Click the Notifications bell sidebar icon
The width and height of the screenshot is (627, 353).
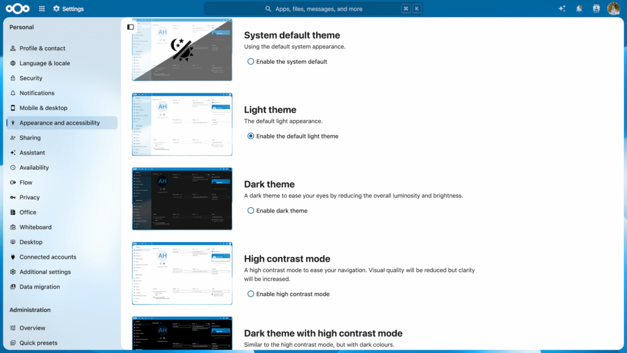coord(13,93)
